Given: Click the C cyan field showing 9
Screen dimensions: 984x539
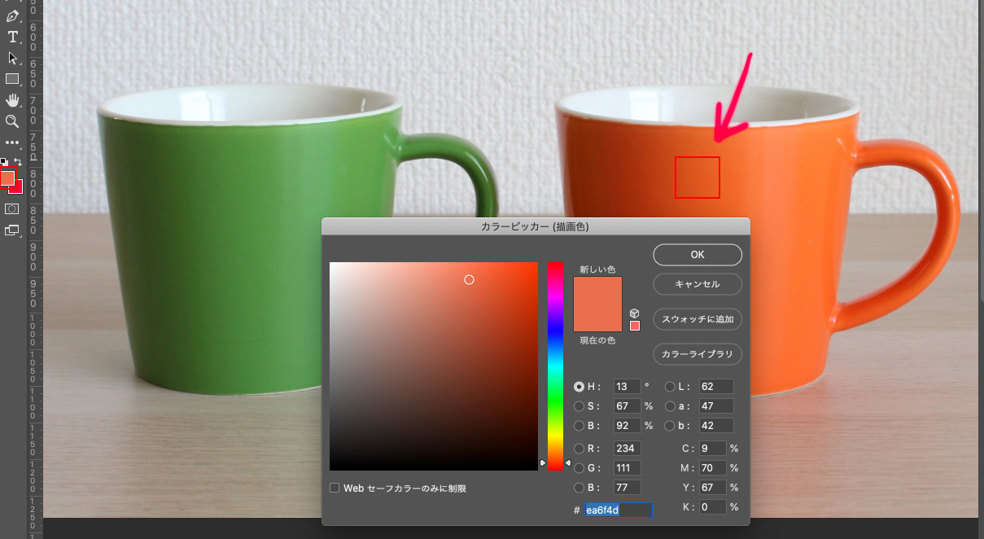Looking at the screenshot, I should [x=711, y=449].
